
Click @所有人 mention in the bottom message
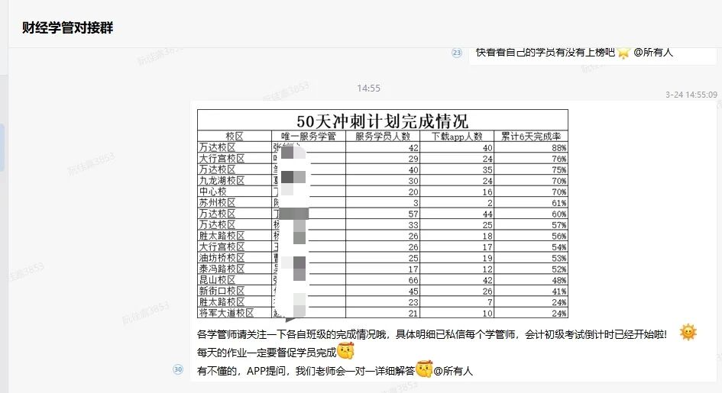pos(453,371)
